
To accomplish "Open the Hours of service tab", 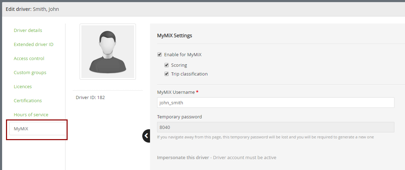I will tap(31, 115).
